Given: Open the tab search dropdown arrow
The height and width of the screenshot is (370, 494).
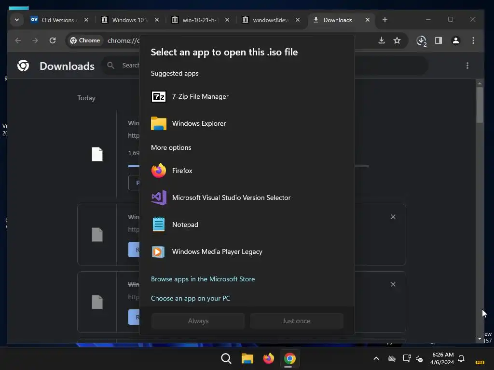Looking at the screenshot, I should [17, 20].
